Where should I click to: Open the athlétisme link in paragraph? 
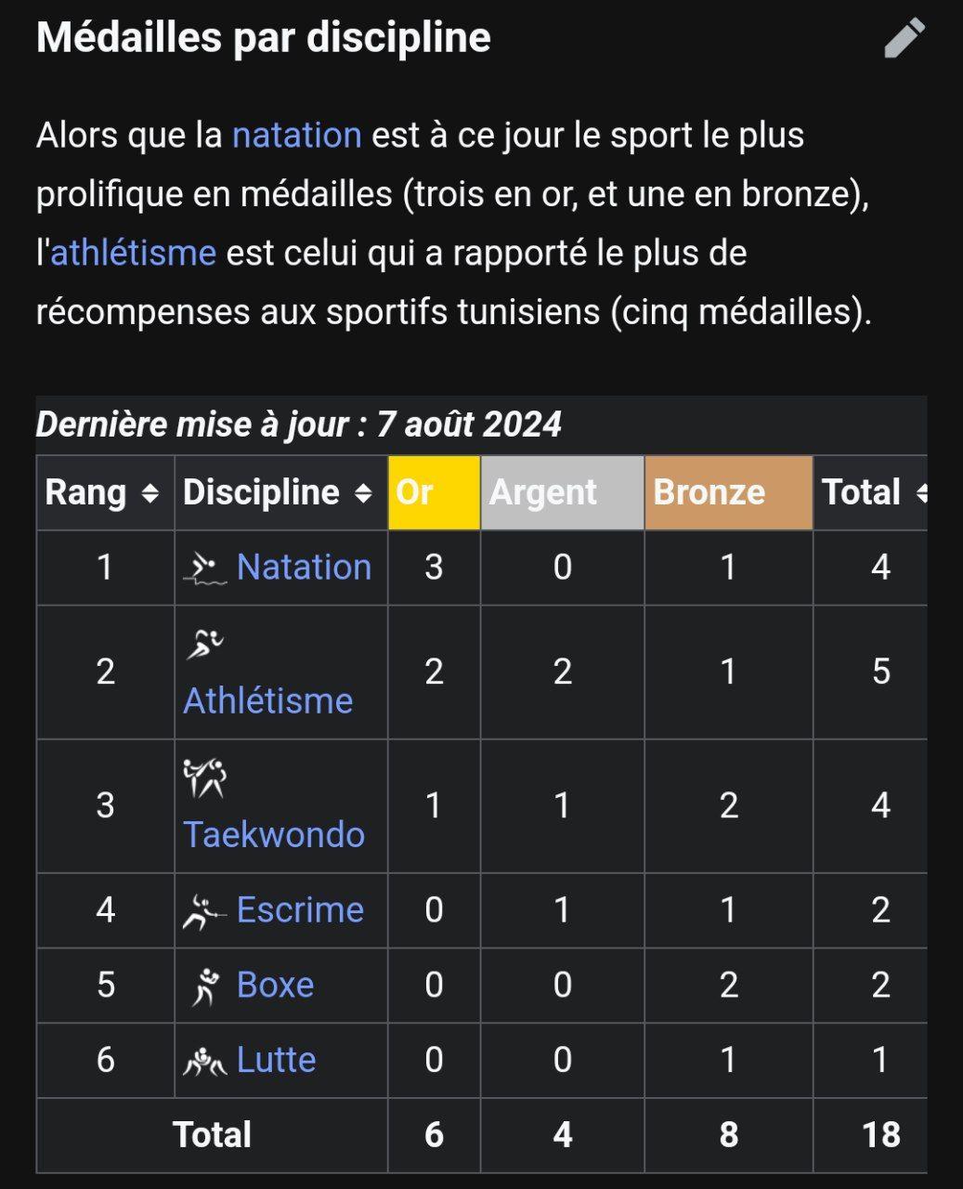(133, 253)
